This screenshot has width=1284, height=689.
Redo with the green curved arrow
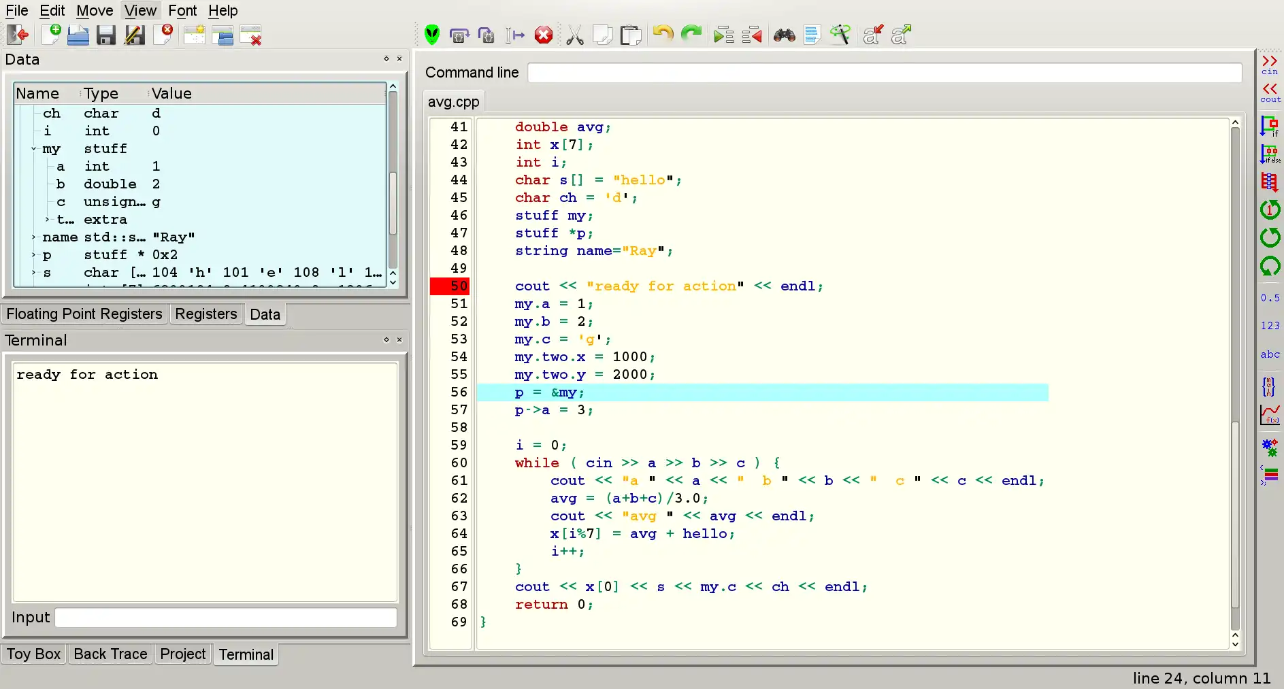point(691,33)
